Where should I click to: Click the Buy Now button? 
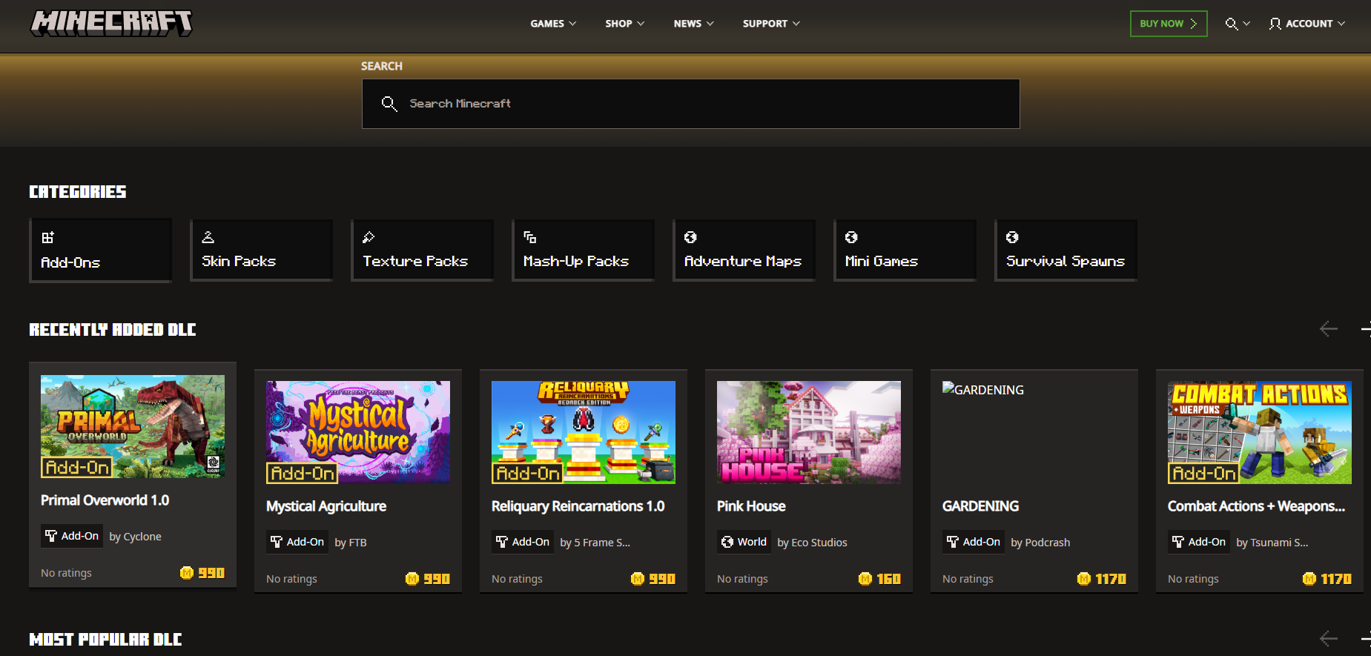(x=1169, y=24)
